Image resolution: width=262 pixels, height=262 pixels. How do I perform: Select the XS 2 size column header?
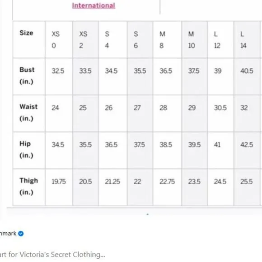[85, 40]
